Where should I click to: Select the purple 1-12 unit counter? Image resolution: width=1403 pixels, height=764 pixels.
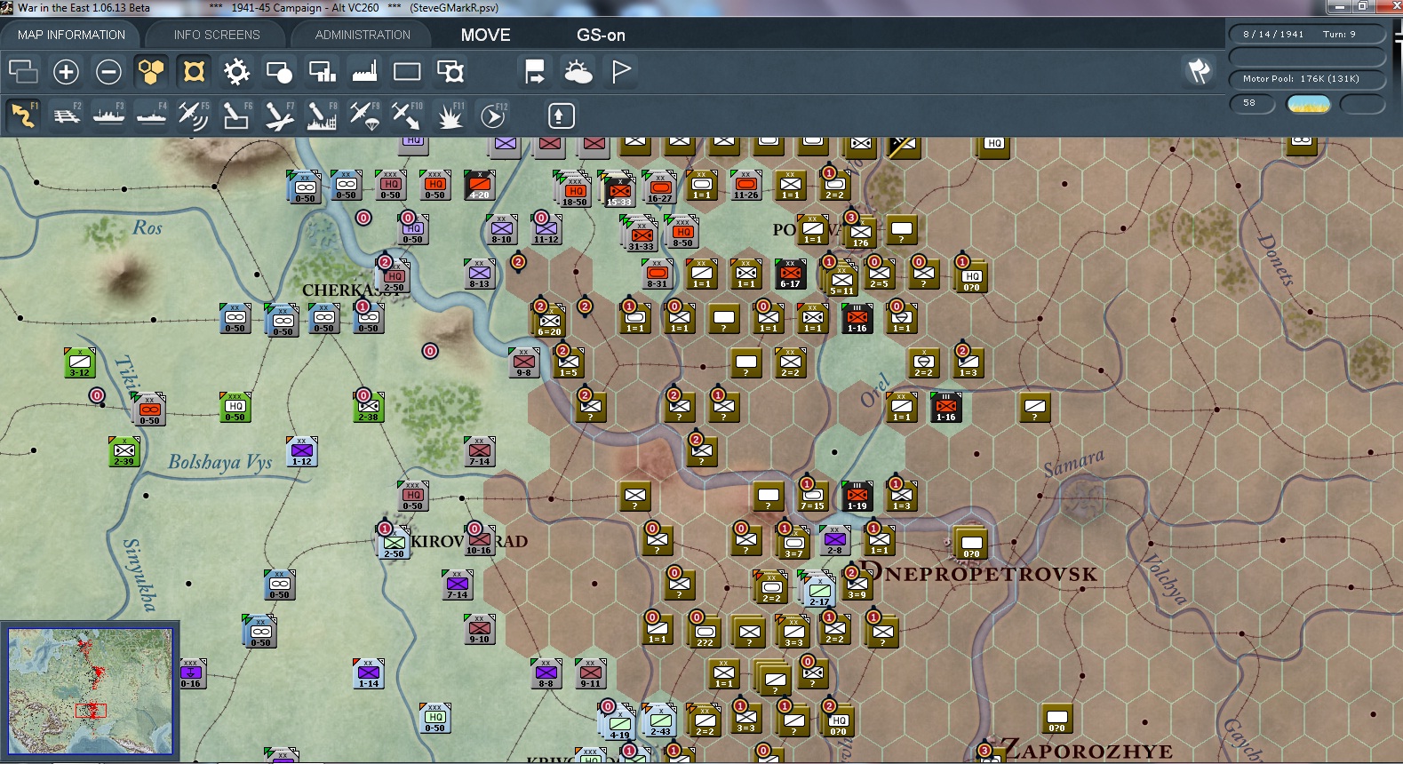302,451
